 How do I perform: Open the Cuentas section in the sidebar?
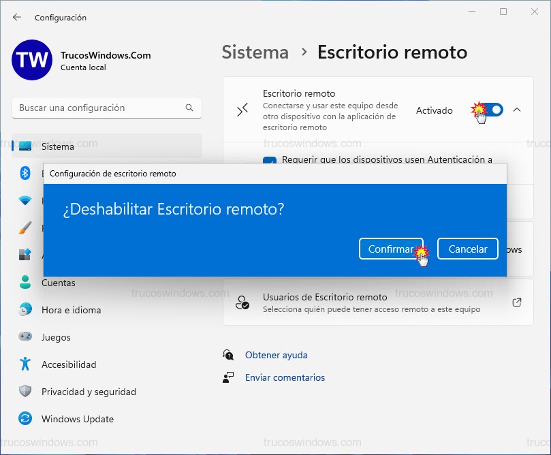point(56,283)
